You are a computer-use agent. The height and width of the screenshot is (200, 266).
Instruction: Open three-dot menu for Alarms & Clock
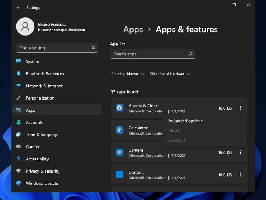[x=240, y=108]
